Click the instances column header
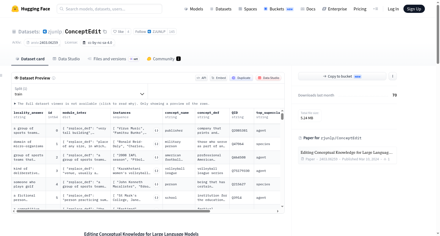This screenshot has height=236, width=440. [x=136, y=115]
